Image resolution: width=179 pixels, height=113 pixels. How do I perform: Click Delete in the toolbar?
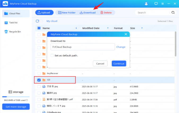click(106, 13)
